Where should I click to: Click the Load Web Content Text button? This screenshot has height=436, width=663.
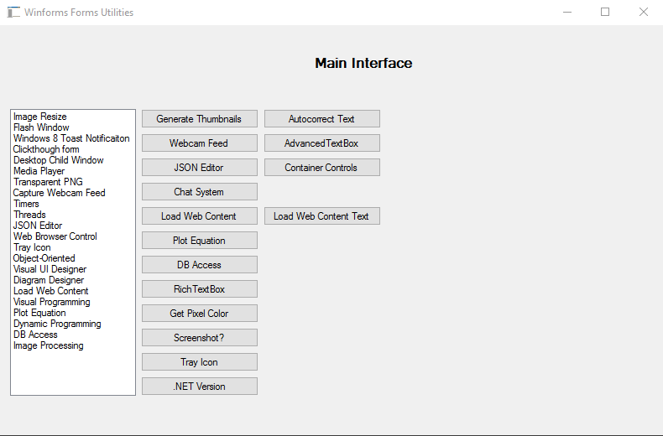tap(322, 215)
